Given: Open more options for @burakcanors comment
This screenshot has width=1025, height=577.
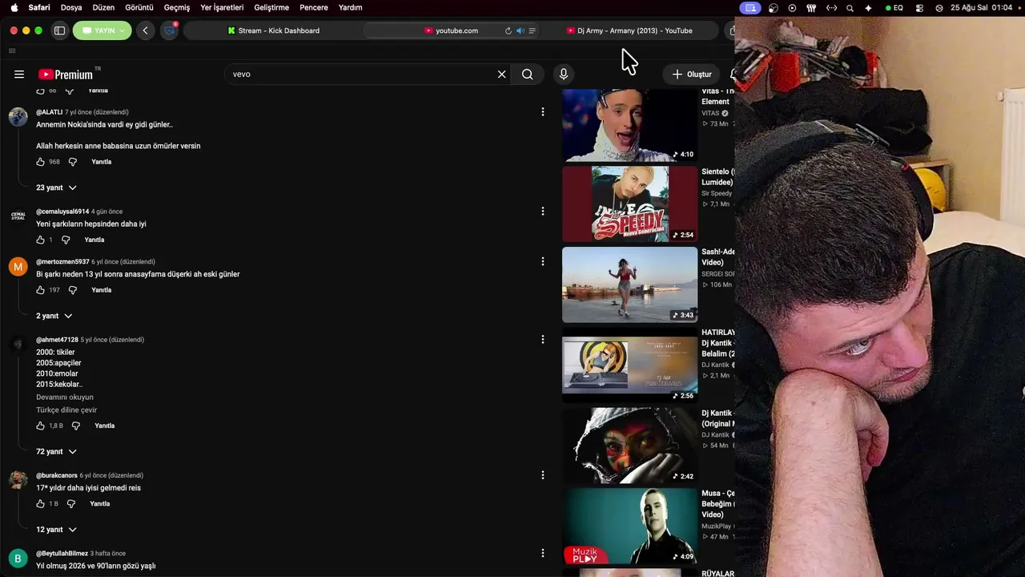Looking at the screenshot, I should click(x=542, y=475).
